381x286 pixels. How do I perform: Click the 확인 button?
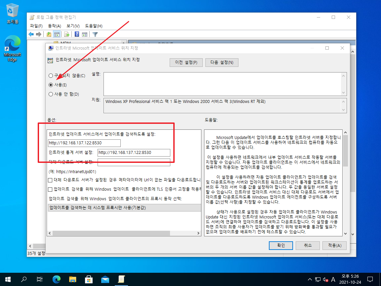[x=281, y=245]
